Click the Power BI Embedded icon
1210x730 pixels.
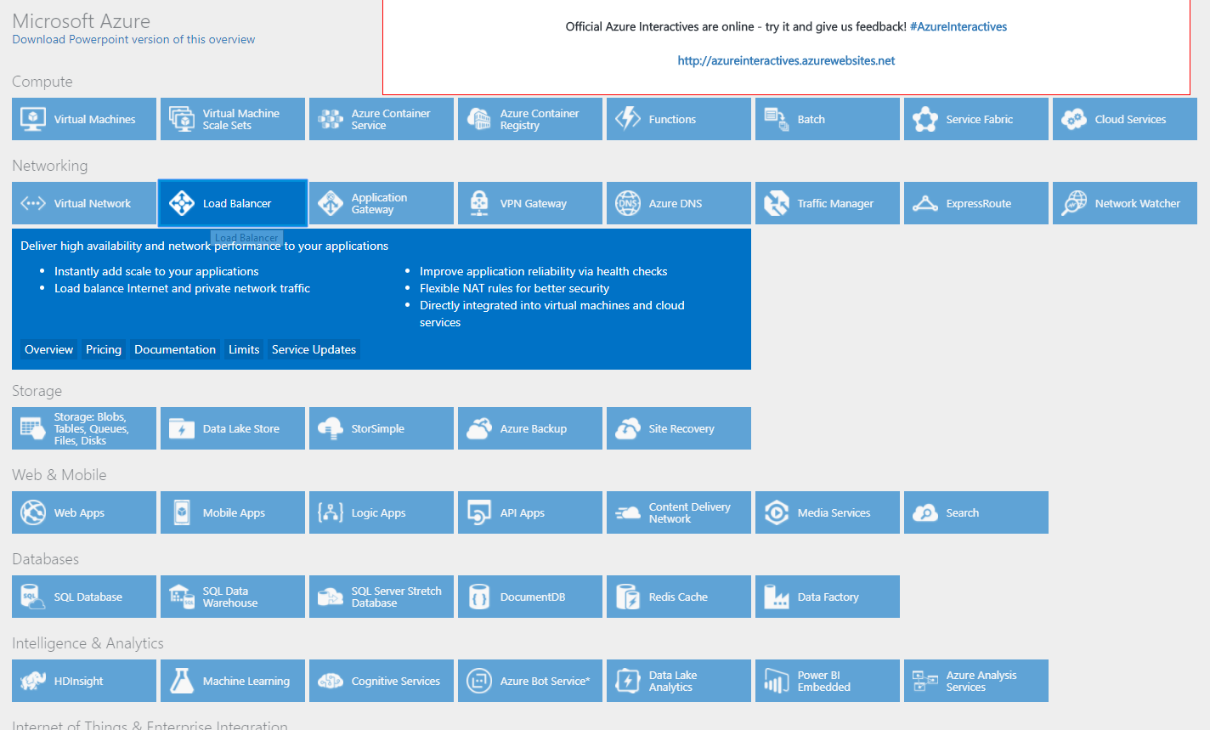point(777,681)
